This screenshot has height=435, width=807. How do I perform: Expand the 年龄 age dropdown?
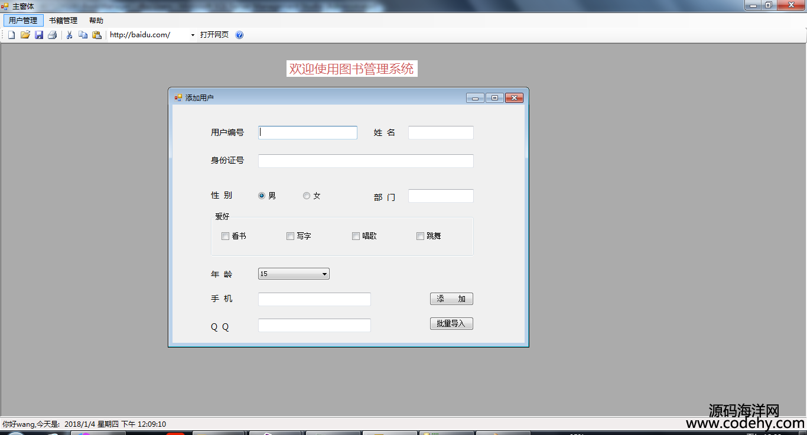tap(324, 274)
